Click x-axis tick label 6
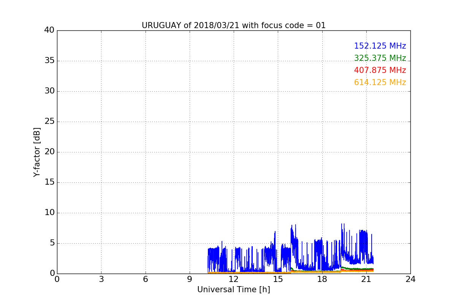The width and height of the screenshot is (456, 304). coord(145,279)
